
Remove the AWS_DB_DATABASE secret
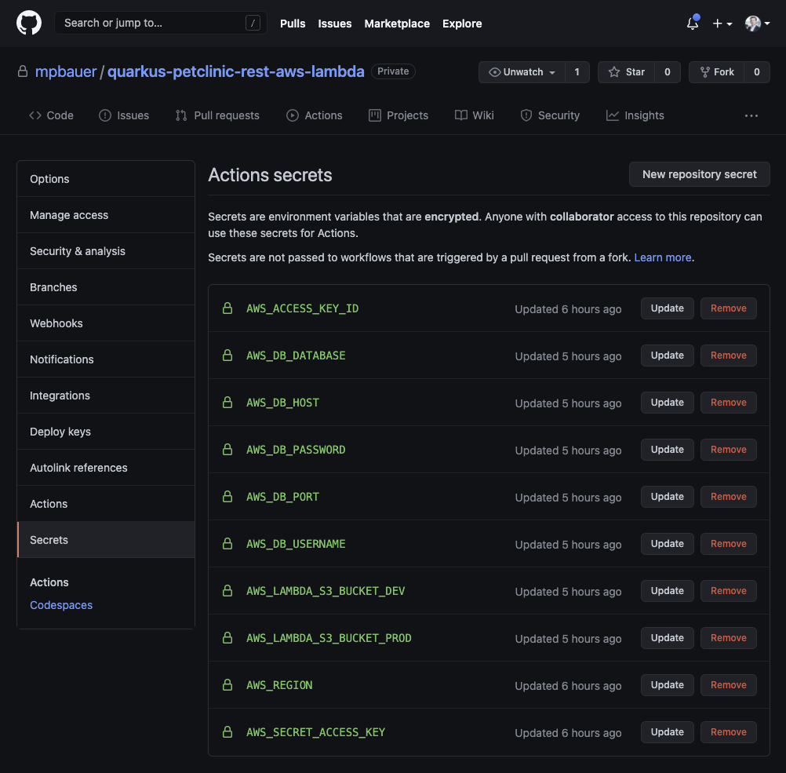729,356
